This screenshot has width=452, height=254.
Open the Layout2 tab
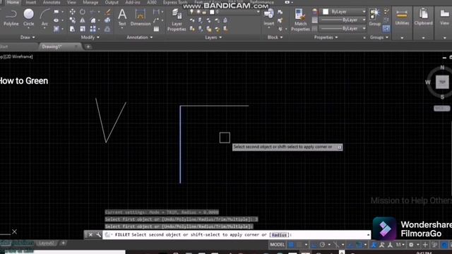click(x=47, y=243)
